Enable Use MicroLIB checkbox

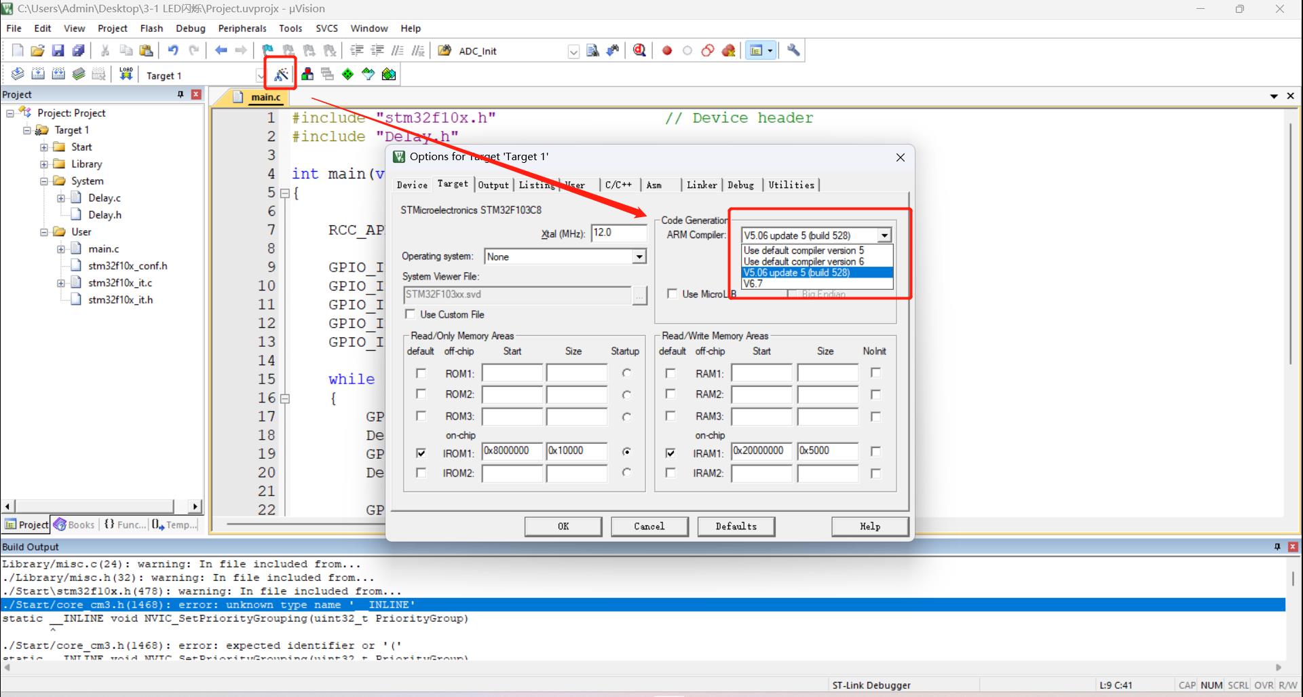point(672,294)
